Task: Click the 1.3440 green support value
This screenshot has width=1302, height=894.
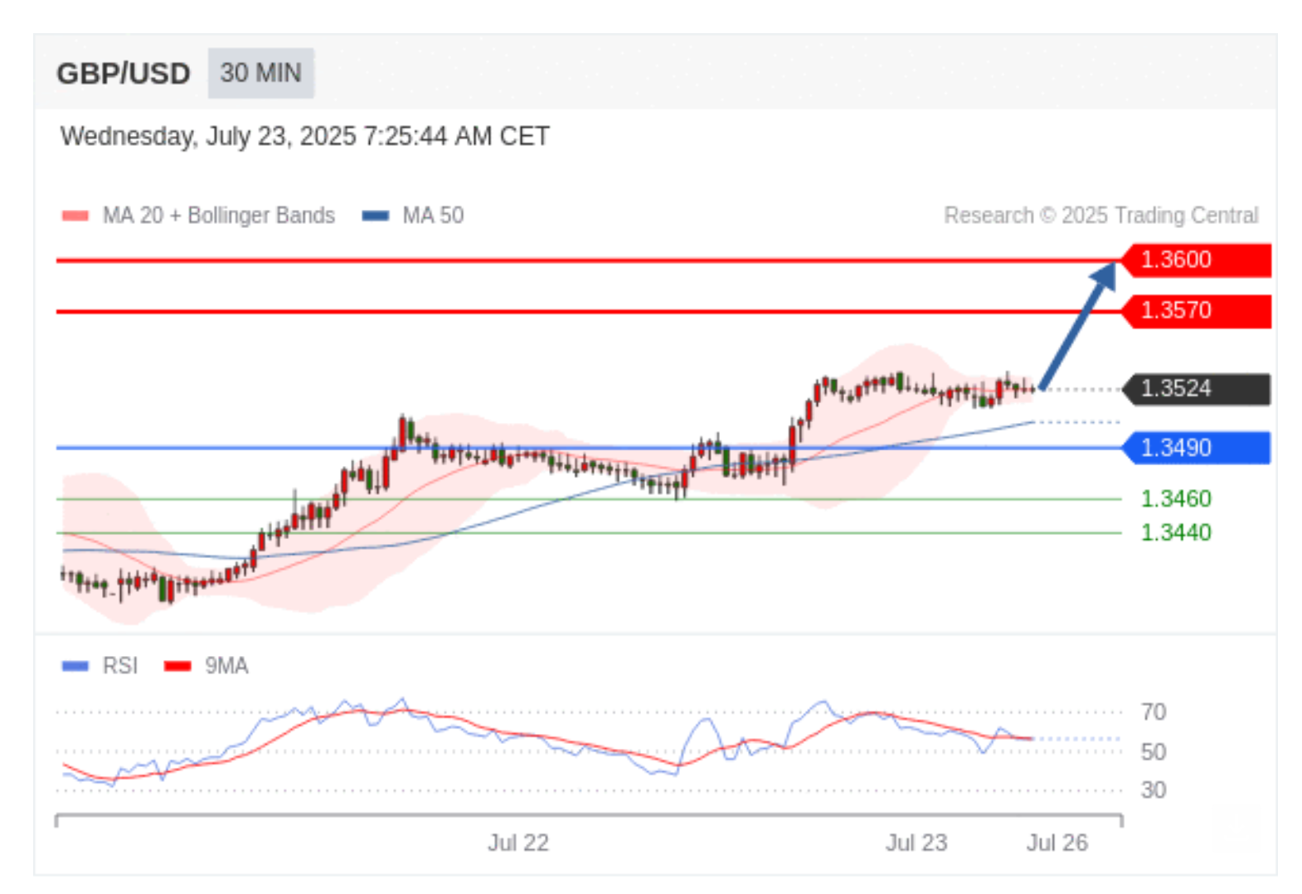Action: 1176,532
